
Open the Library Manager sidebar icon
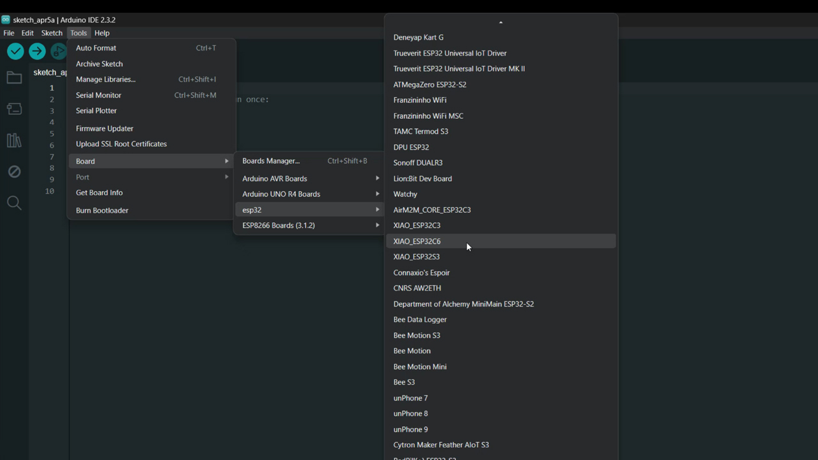(14, 141)
